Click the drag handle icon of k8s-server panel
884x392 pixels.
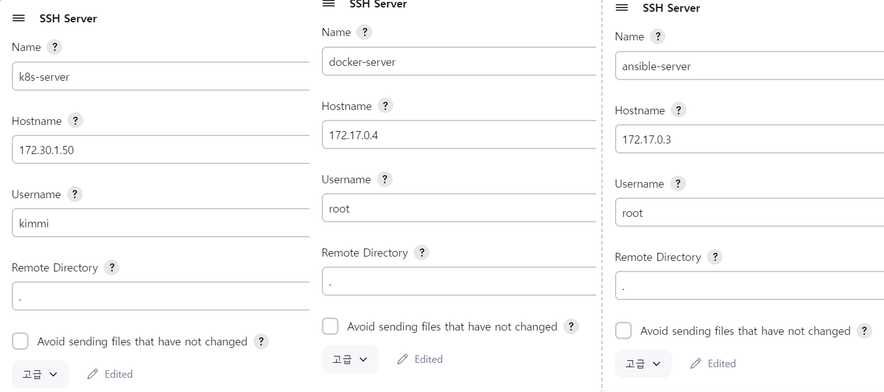(19, 19)
